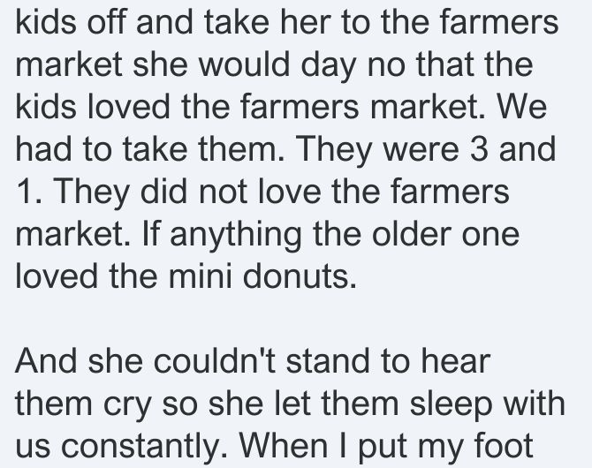Click the word 'sleep' in the second paragraph
Image resolution: width=592 pixels, height=468 pixels.
(x=452, y=405)
